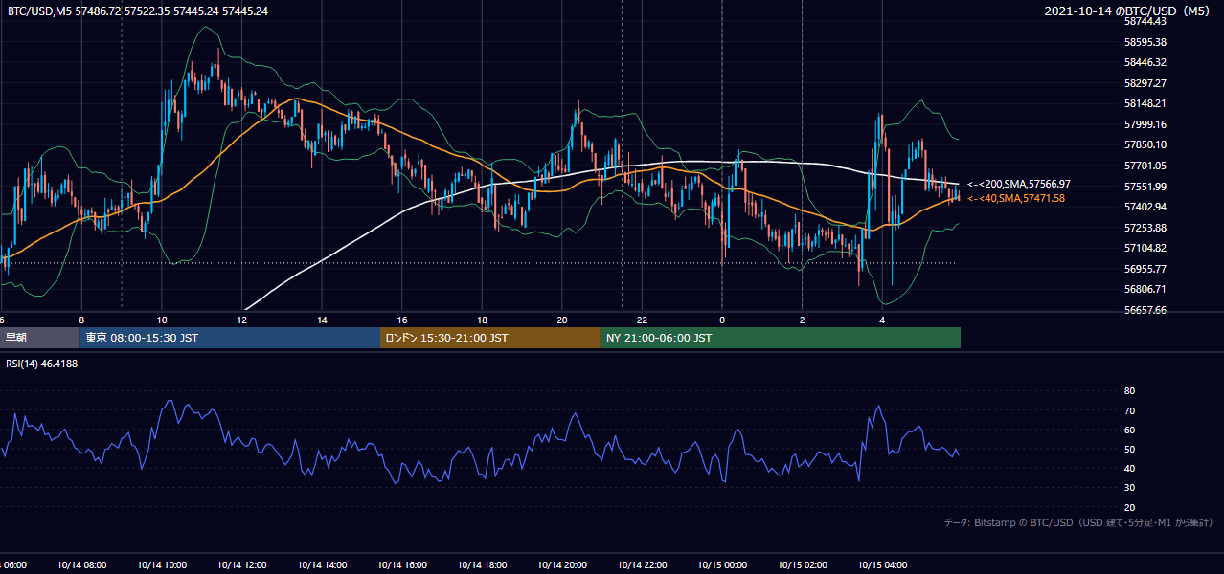The width and height of the screenshot is (1224, 574).
Task: Click the 10/14 22:00 time axis label
Action: (643, 565)
